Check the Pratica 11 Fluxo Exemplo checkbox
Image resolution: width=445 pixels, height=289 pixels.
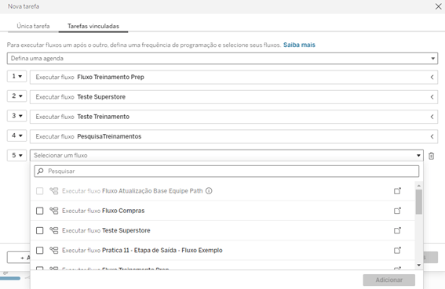tap(40, 251)
